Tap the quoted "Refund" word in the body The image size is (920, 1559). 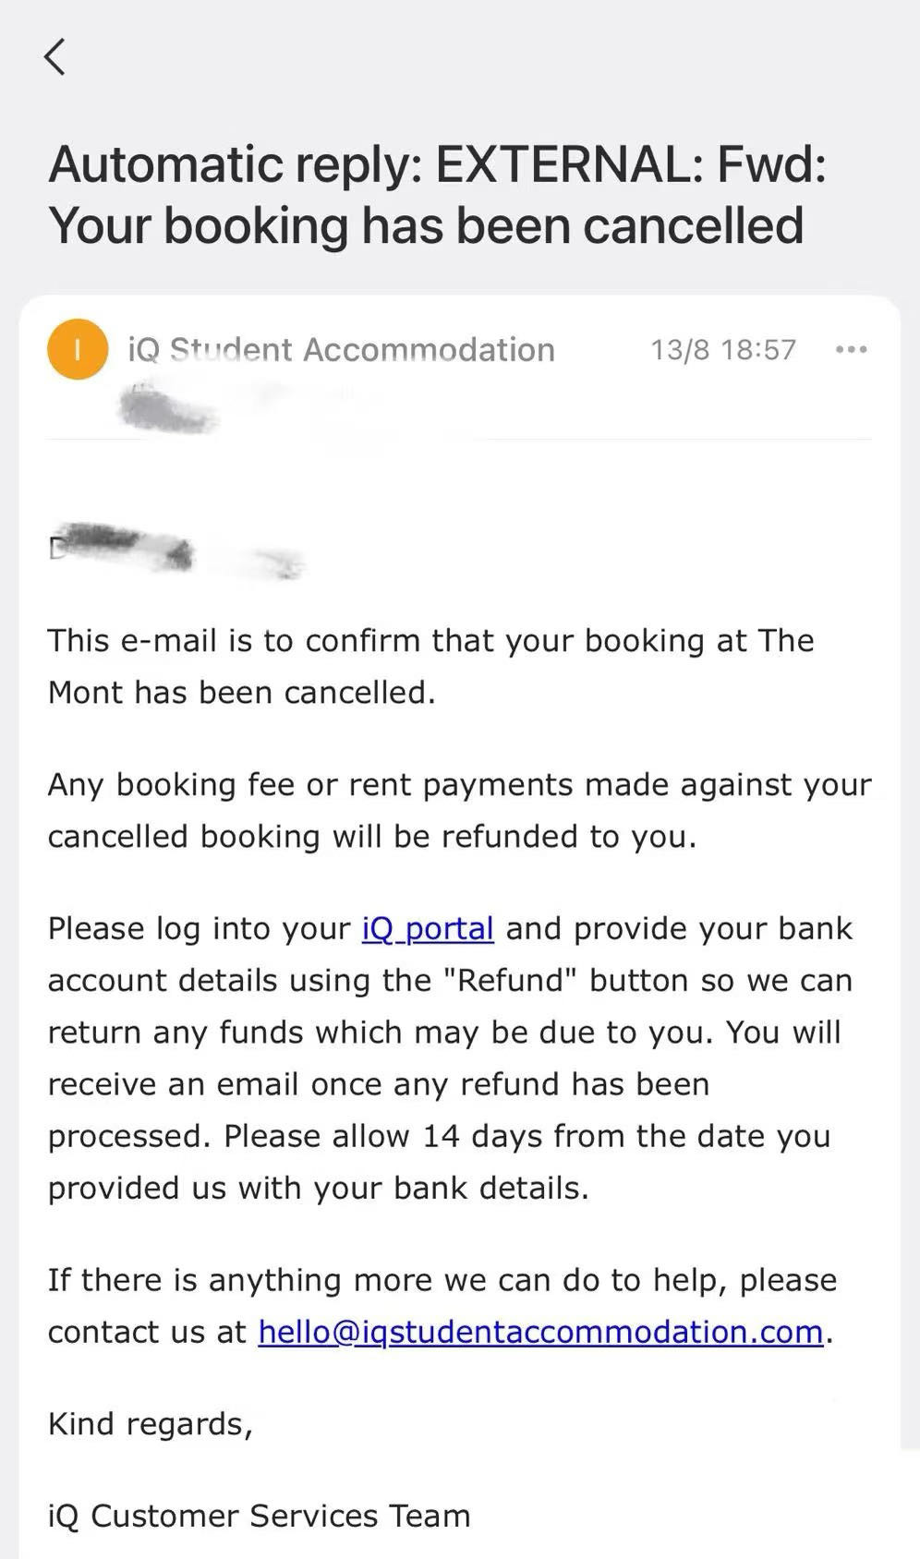coord(510,980)
